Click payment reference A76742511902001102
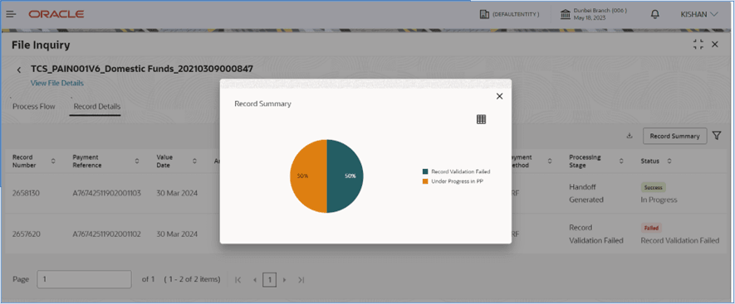Screen dimensions: 735x304 (107, 234)
